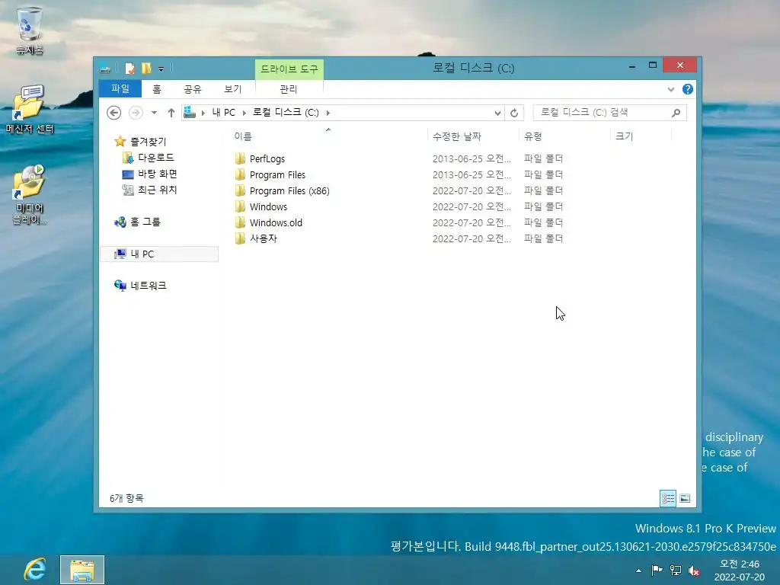Open the 파일 ribbon tab

tap(120, 88)
